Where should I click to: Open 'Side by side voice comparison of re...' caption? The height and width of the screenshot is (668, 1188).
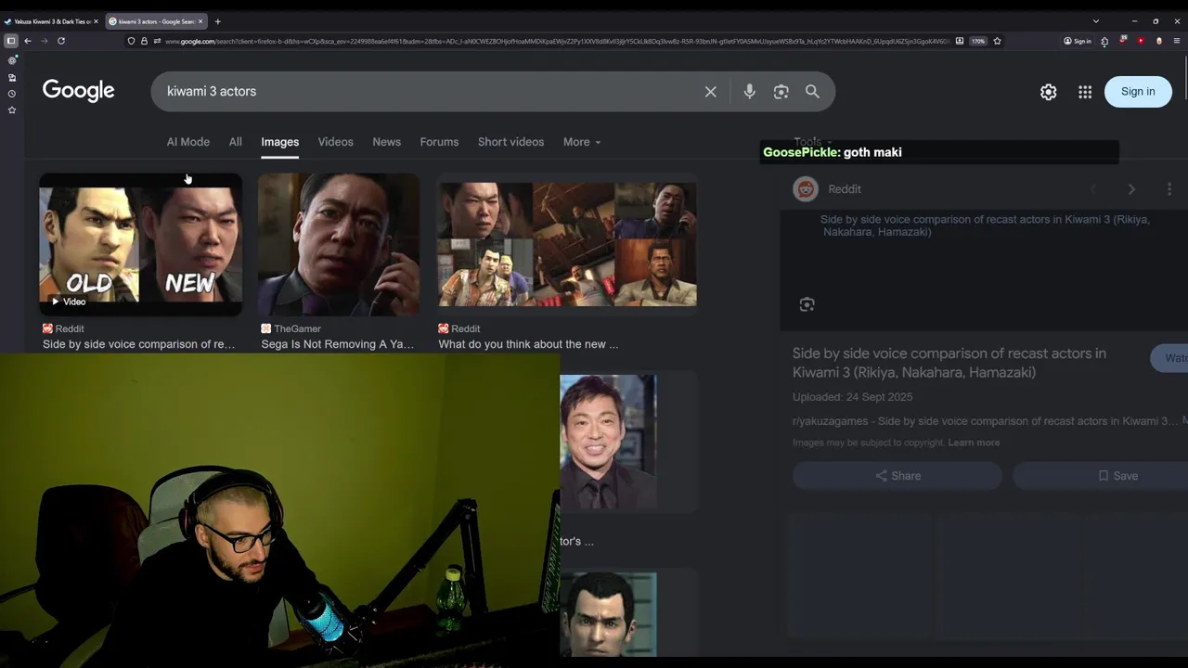139,344
